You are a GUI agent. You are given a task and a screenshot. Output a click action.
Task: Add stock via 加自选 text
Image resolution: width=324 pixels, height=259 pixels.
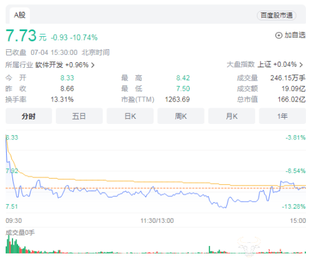tap(295, 35)
